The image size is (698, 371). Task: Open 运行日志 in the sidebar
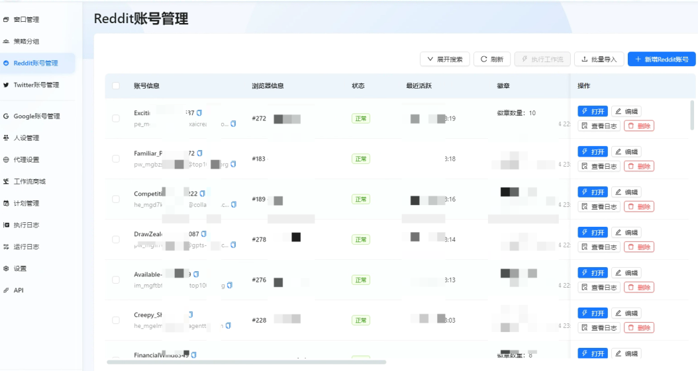click(x=26, y=247)
